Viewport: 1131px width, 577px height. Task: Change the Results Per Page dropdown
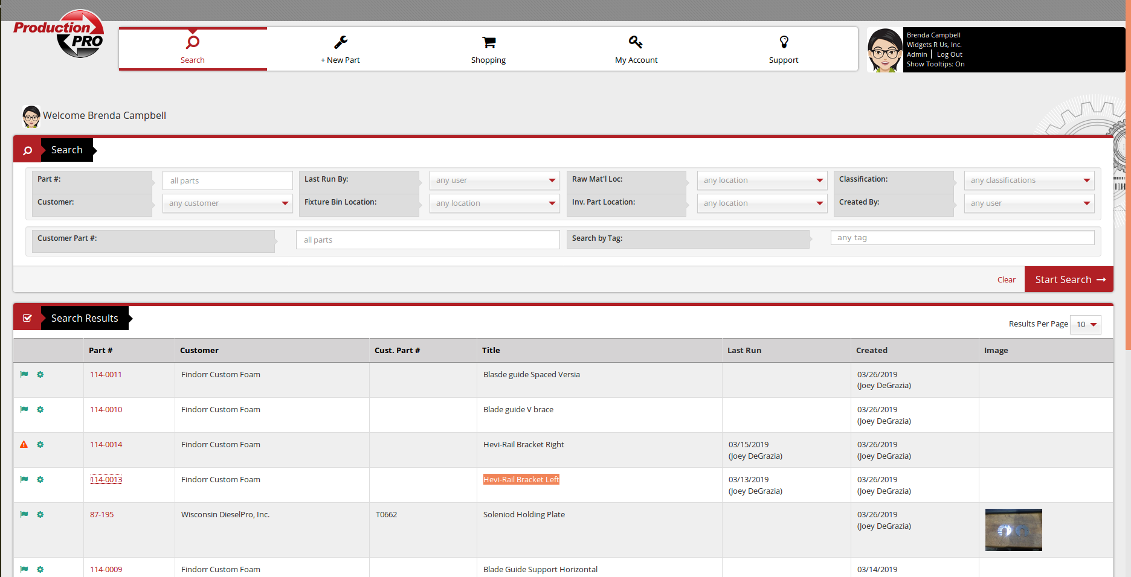click(1085, 325)
